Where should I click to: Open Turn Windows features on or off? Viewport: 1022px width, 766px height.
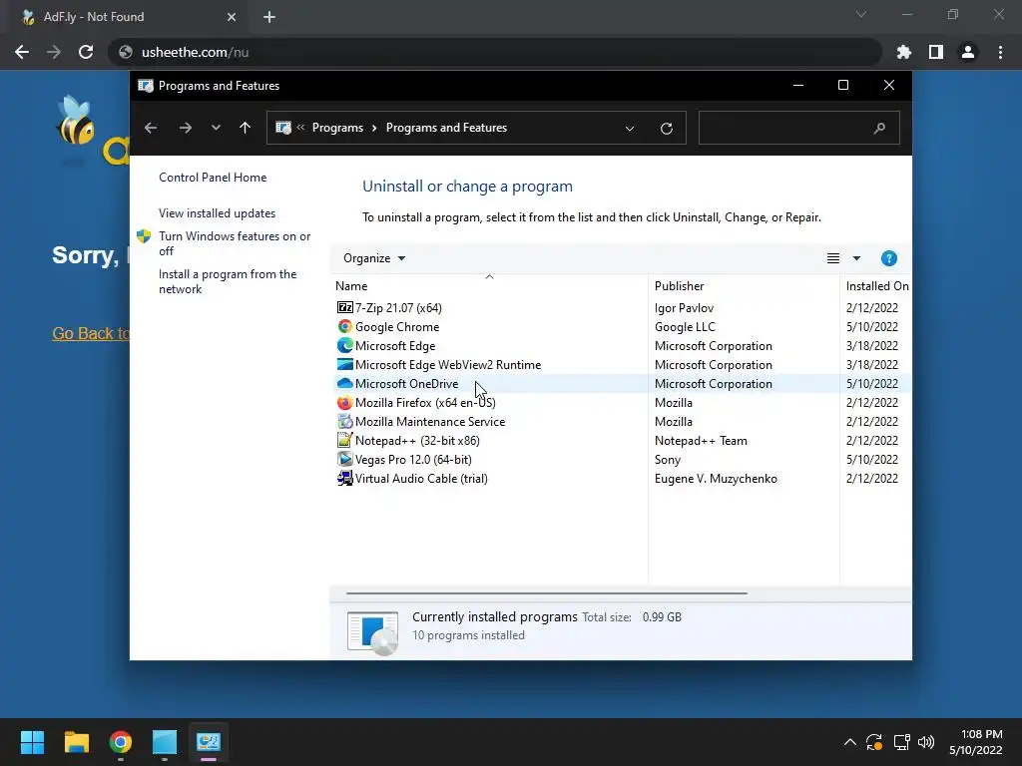(235, 243)
